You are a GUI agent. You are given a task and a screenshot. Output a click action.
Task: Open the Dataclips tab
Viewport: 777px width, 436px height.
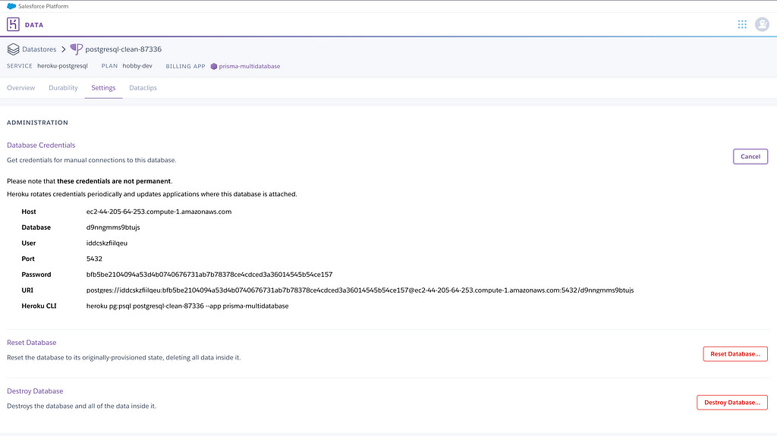[143, 88]
